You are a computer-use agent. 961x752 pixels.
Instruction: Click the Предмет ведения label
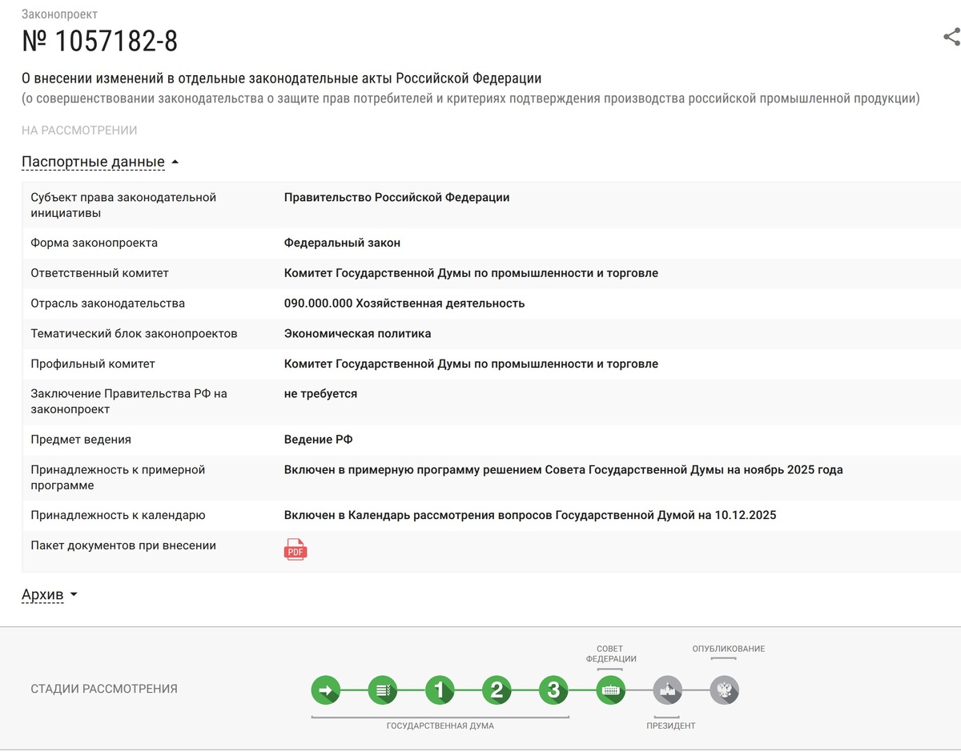[x=80, y=440]
